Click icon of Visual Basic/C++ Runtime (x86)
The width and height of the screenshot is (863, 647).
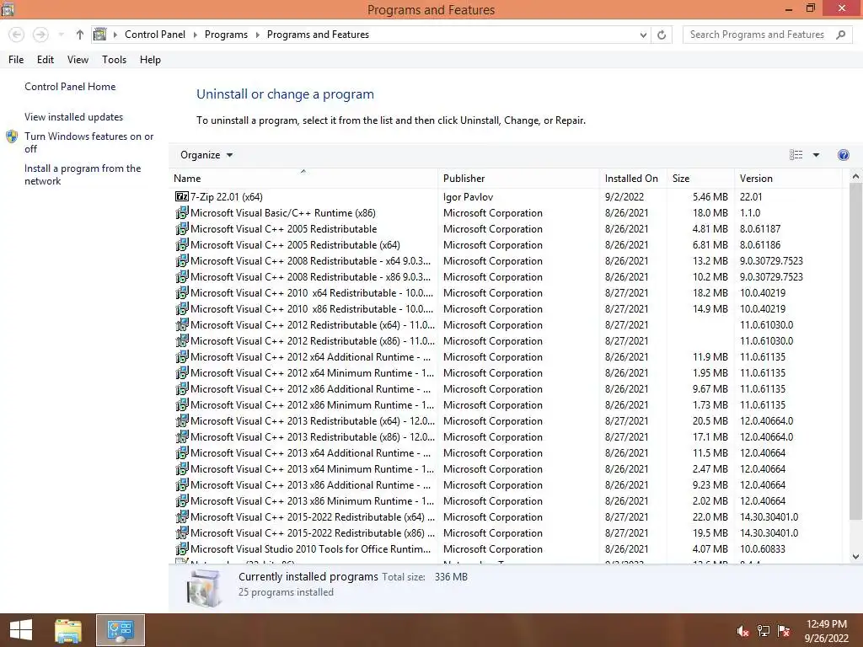pos(182,213)
